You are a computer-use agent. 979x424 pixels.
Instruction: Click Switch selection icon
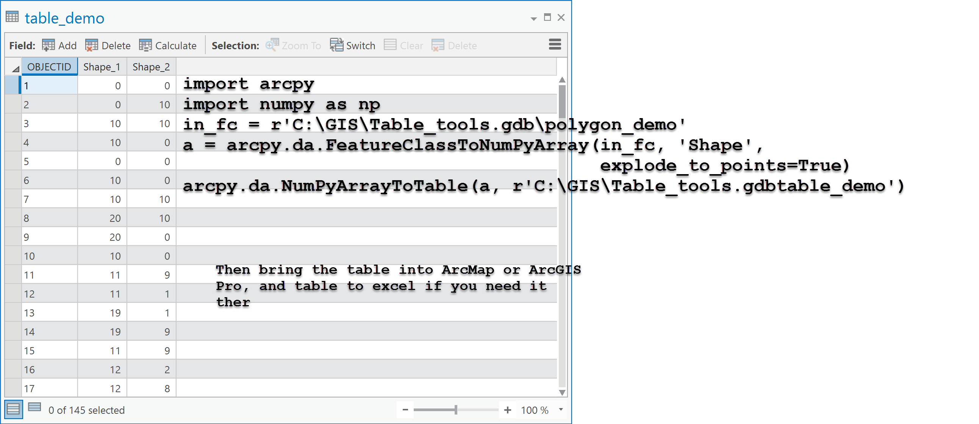[336, 45]
